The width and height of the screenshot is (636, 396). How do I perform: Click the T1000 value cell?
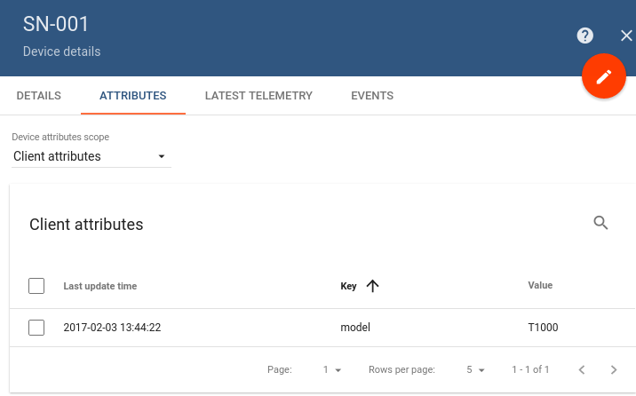(x=543, y=328)
